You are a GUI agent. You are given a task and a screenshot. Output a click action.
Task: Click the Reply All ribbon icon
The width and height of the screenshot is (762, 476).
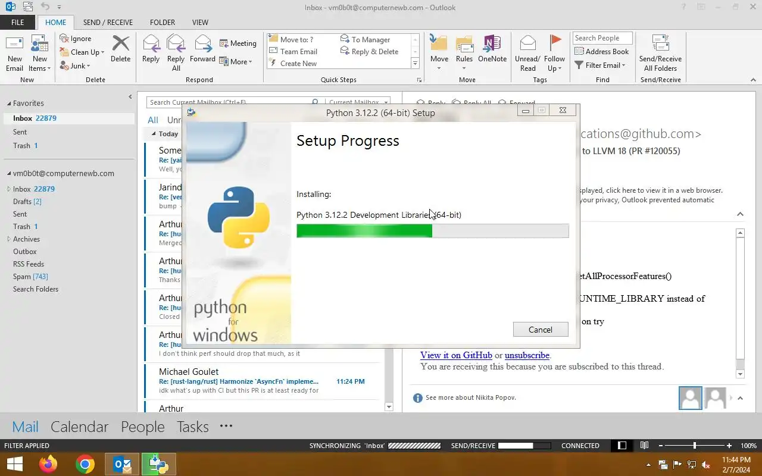[x=176, y=43]
